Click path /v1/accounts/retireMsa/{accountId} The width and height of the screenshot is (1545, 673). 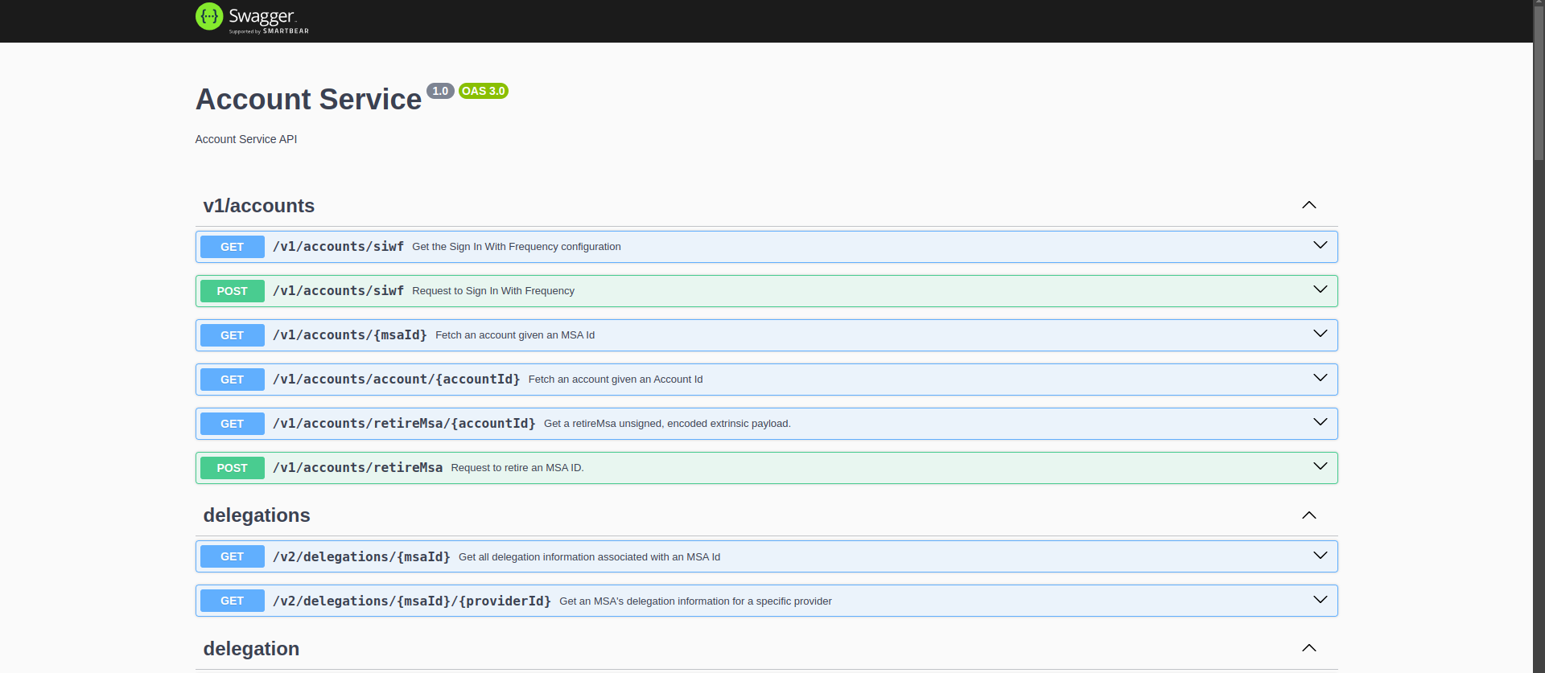pos(404,424)
